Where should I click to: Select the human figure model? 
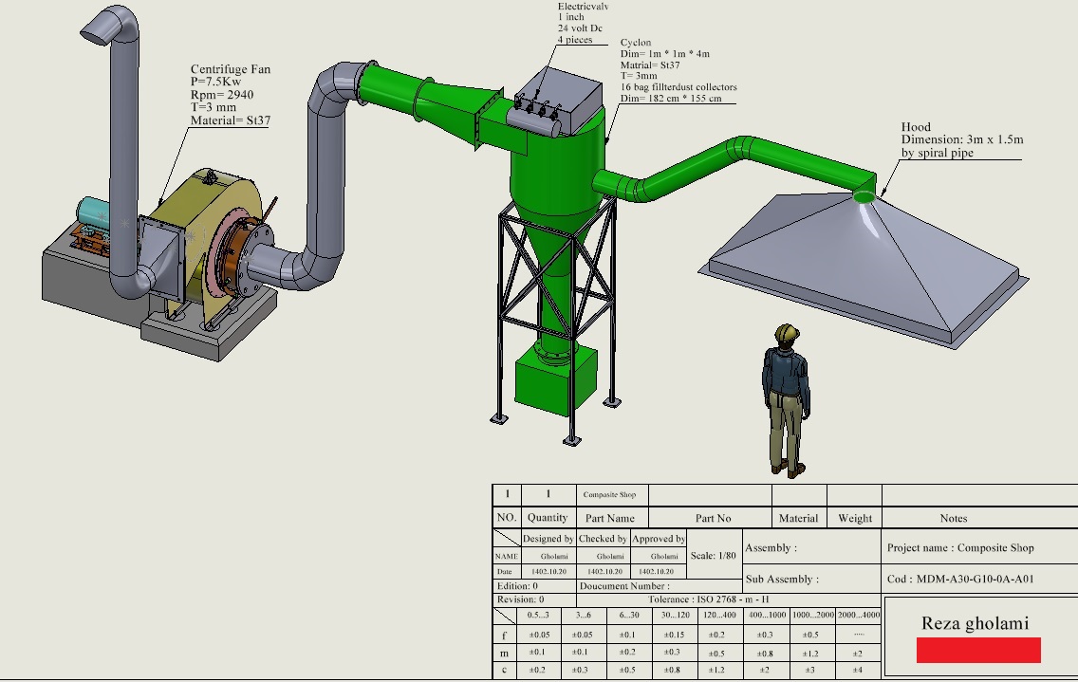coord(787,398)
